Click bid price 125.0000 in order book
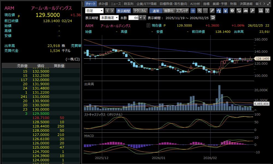The height and width of the screenshot is (164, 273). [x=41, y=147]
